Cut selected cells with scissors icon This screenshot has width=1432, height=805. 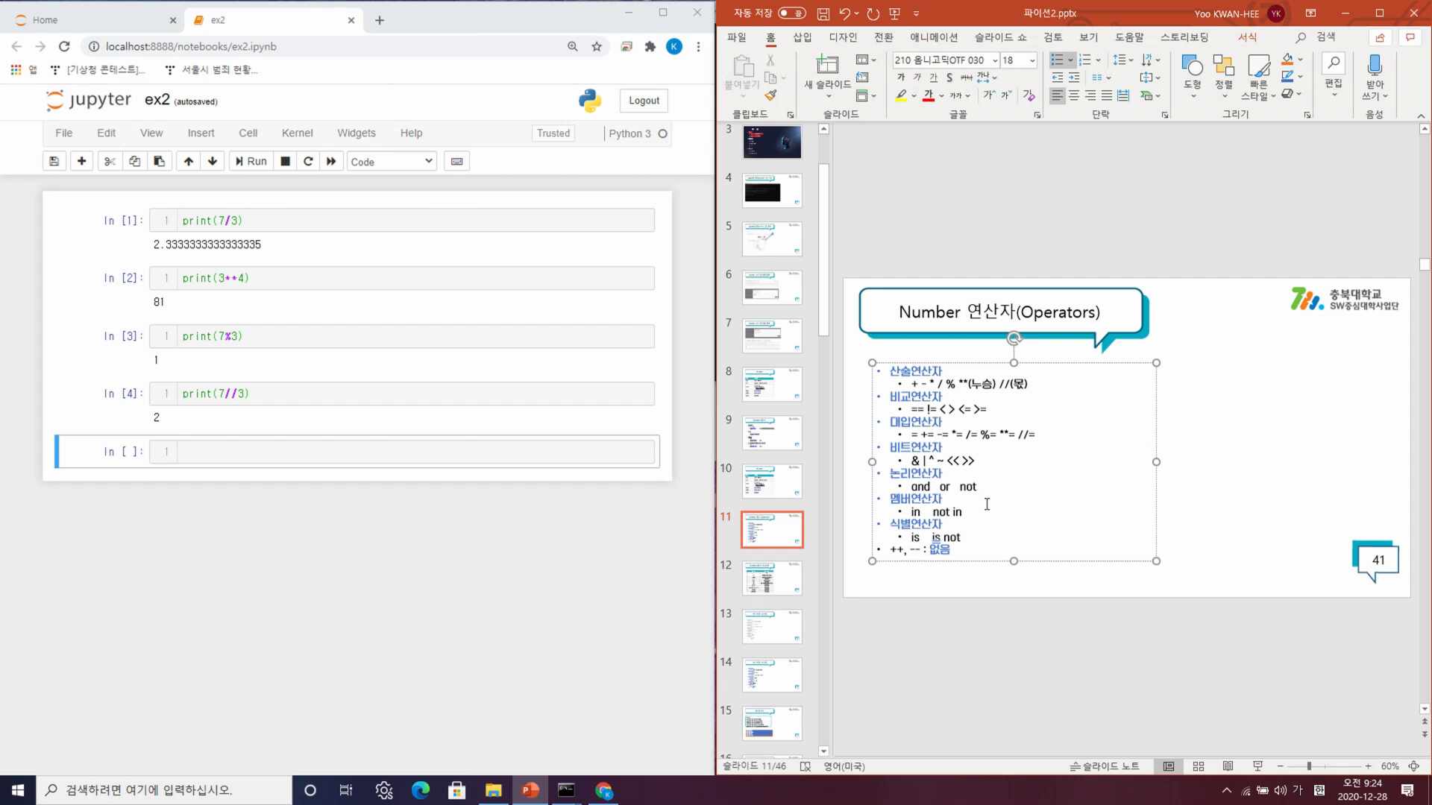[x=110, y=161]
